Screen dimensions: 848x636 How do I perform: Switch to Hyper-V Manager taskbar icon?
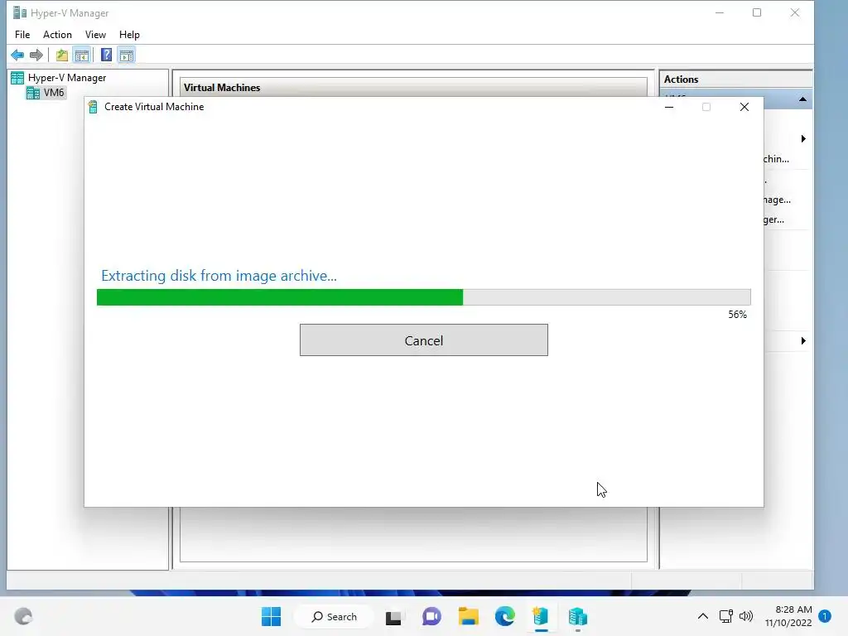[x=577, y=616]
